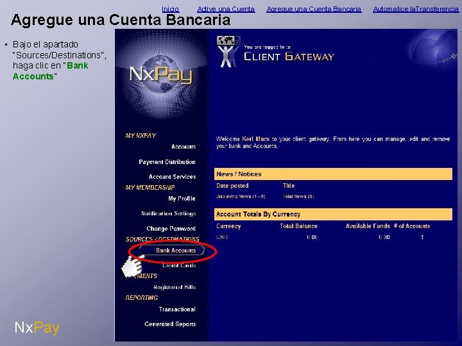Open Agregue una Cuenta Bancaria link
462x346 pixels.
314,9
